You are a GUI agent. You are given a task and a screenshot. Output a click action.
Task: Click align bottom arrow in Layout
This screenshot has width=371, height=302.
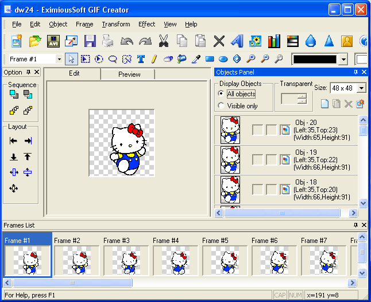13,157
